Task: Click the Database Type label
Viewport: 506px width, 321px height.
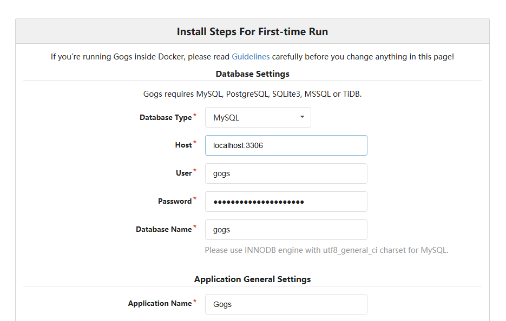Action: coord(166,118)
